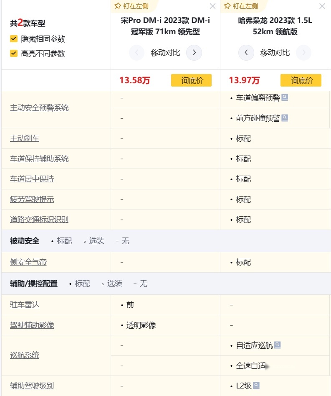Click 前方碰撞预警 cell text
The image size is (331, 396).
pyautogui.click(x=258, y=118)
